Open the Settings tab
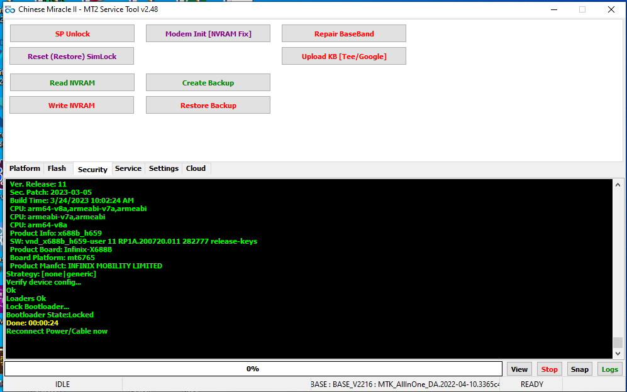Viewport: 627px width, 392px height. tap(164, 168)
